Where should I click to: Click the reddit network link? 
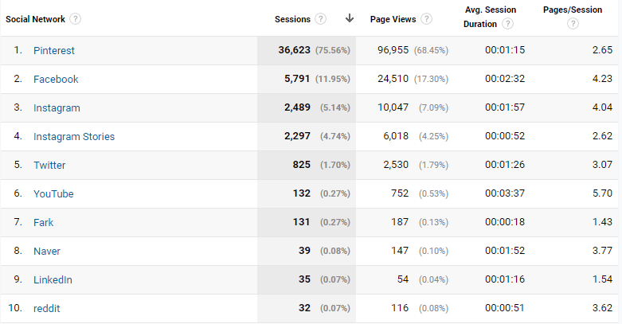tap(46, 308)
